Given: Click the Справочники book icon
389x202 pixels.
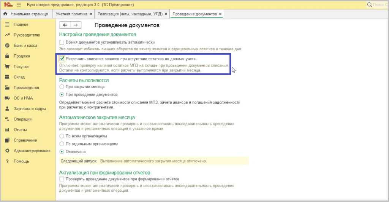Looking at the screenshot, I should [7, 140].
